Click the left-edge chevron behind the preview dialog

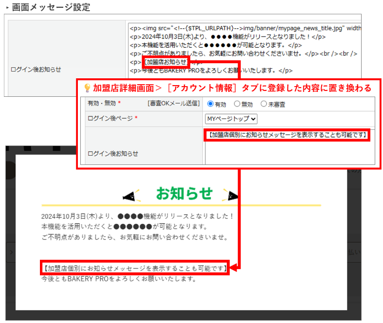click(x=11, y=252)
